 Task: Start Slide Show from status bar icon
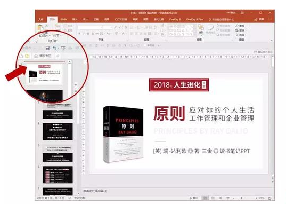pyautogui.click(x=228, y=198)
